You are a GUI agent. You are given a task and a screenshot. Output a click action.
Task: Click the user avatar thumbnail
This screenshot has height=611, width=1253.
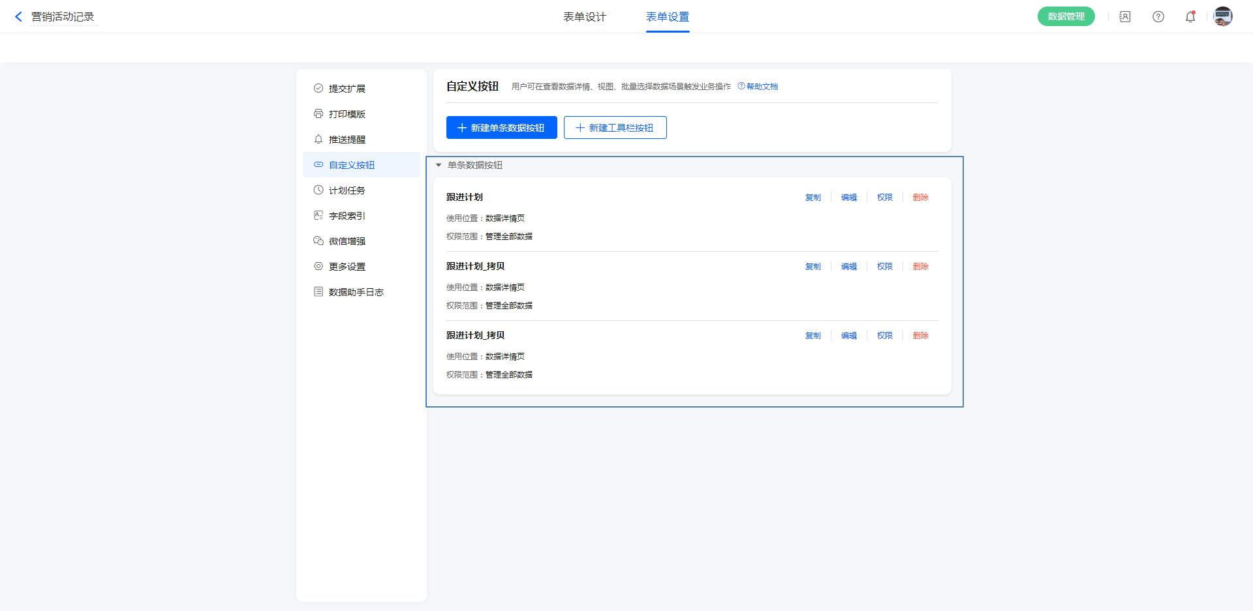1222,17
